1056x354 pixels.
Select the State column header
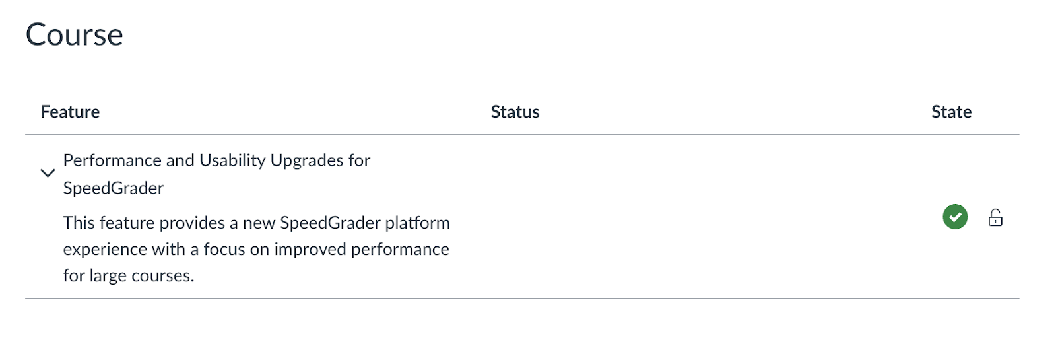(x=951, y=112)
